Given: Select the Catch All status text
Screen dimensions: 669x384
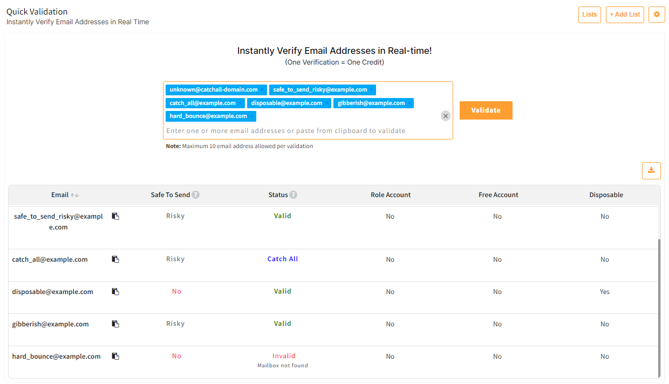Looking at the screenshot, I should click(283, 259).
